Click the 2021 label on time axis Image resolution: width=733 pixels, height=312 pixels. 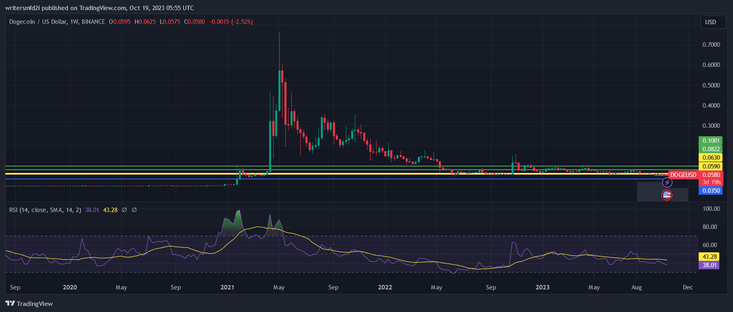(227, 287)
